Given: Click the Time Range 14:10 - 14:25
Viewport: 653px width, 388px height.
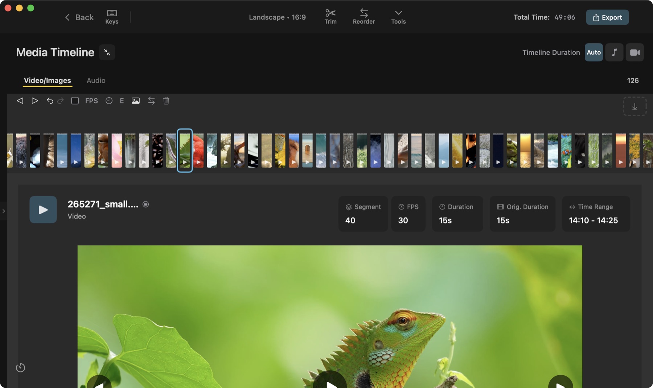Looking at the screenshot, I should 596,214.
